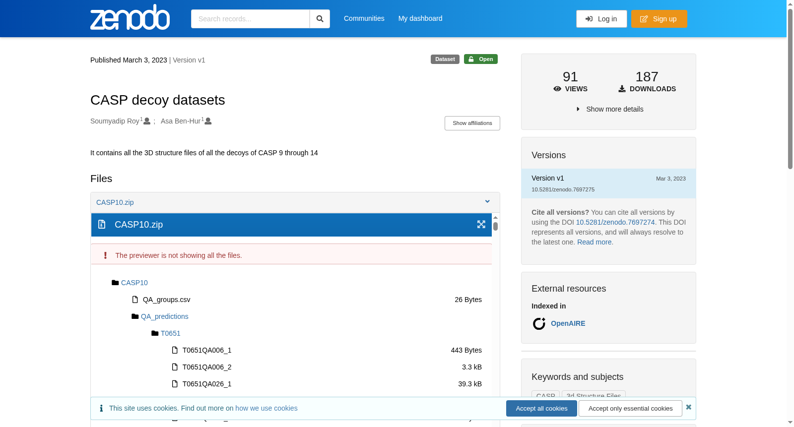The height and width of the screenshot is (427, 794).
Task: Expand Show more details statistics
Action: 609,109
